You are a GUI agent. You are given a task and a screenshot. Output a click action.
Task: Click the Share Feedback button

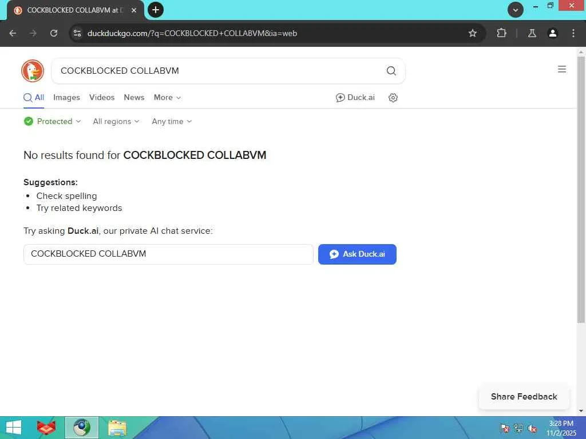click(x=524, y=397)
